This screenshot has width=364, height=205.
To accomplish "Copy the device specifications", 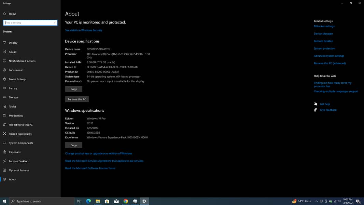I will [74, 89].
